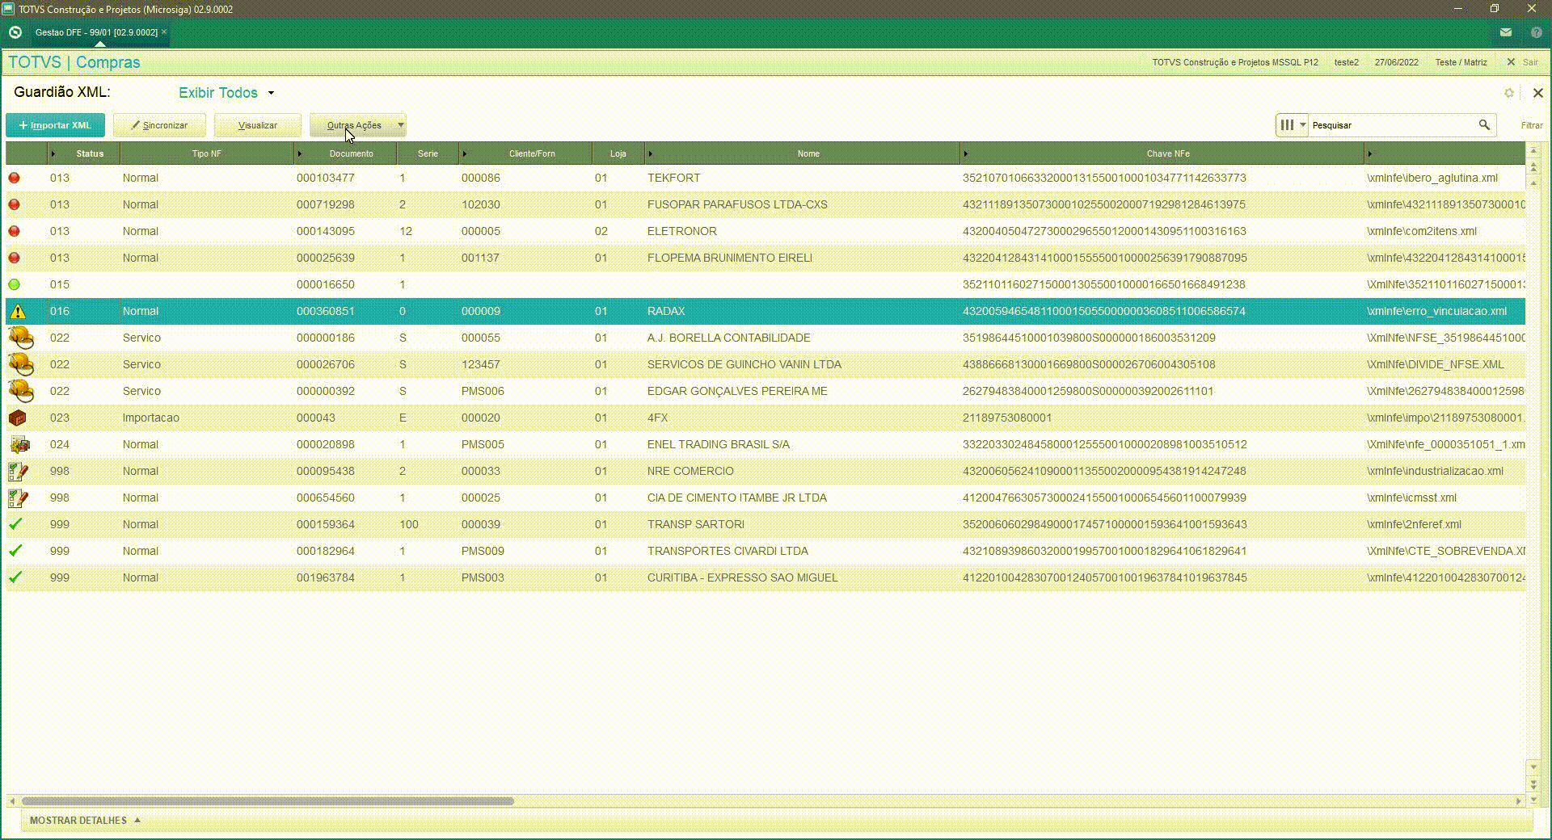
Task: Click the red status icon for ELETRONOR row
Action: click(x=14, y=231)
